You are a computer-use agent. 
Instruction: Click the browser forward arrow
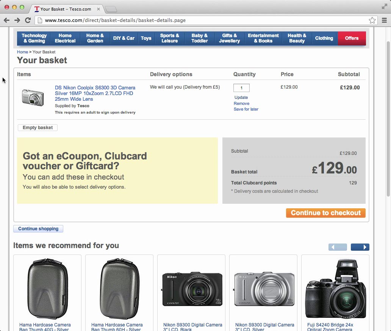point(17,20)
